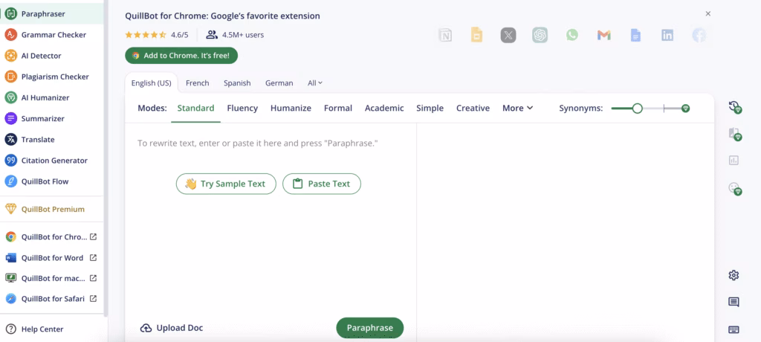Click the statistics chart icon

734,160
